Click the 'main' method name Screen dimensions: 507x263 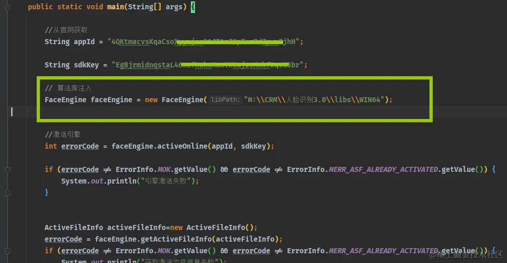(116, 7)
